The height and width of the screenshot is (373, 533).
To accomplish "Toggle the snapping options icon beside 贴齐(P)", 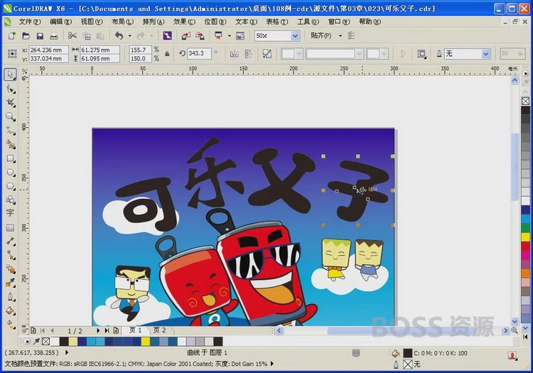I will click(351, 36).
